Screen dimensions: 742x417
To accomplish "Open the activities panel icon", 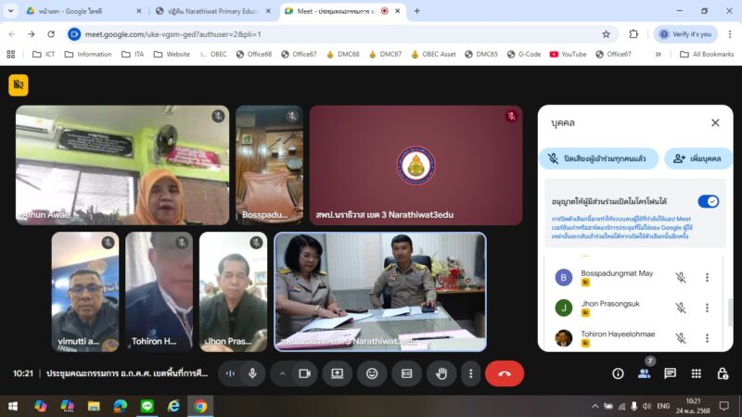I will pos(696,373).
